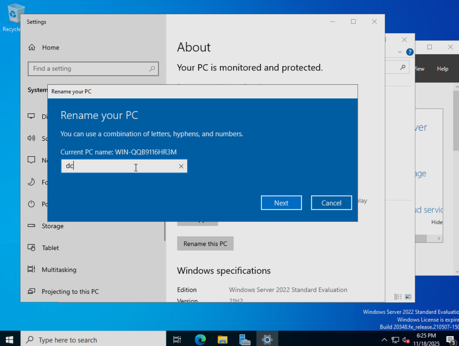Launch Microsoft Edge from taskbar

click(200, 339)
